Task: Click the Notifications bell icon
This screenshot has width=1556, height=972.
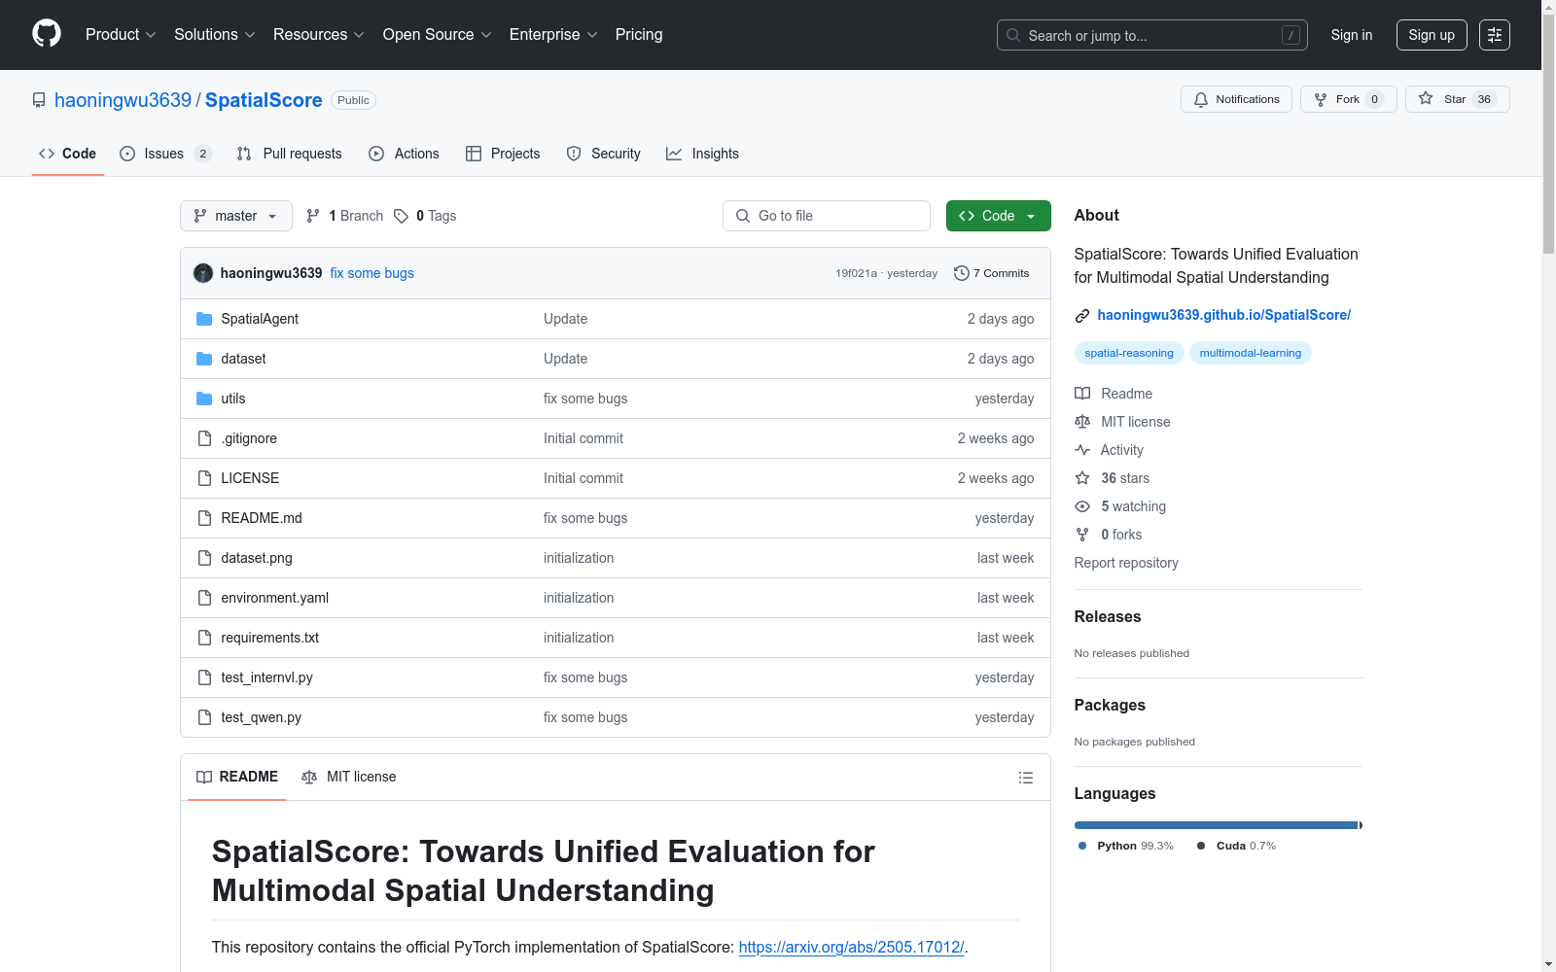Action: pos(1201,99)
